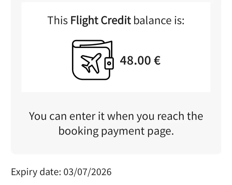Click the wallet clasp button icon

(109, 63)
